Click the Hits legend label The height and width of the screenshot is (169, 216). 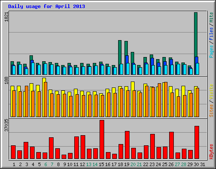click(x=211, y=17)
